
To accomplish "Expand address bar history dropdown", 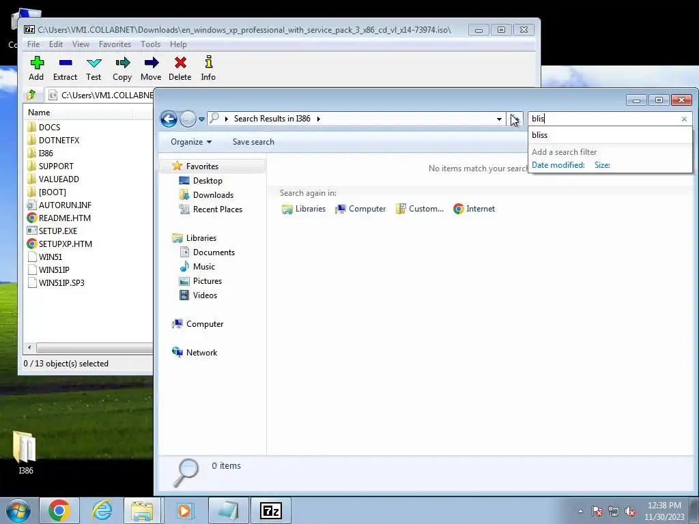I will click(499, 119).
